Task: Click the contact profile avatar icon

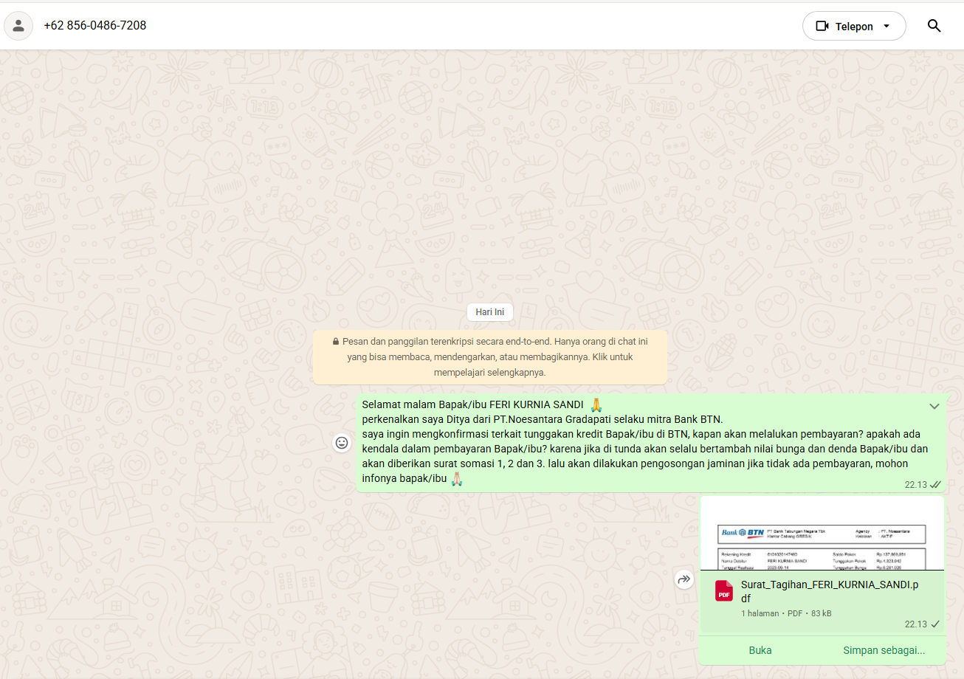Action: coord(18,26)
